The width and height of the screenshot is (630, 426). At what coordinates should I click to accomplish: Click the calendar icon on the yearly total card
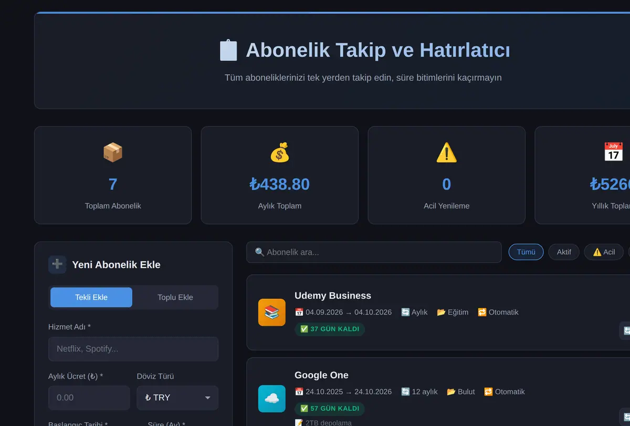[613, 152]
